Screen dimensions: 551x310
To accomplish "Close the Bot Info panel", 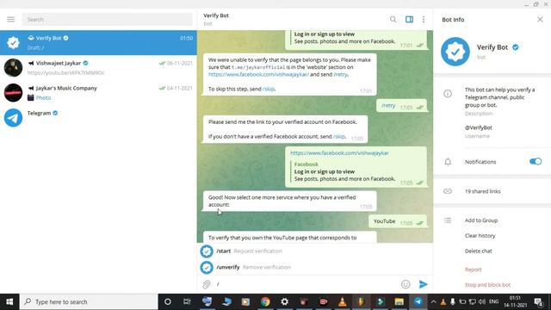I will coord(540,19).
